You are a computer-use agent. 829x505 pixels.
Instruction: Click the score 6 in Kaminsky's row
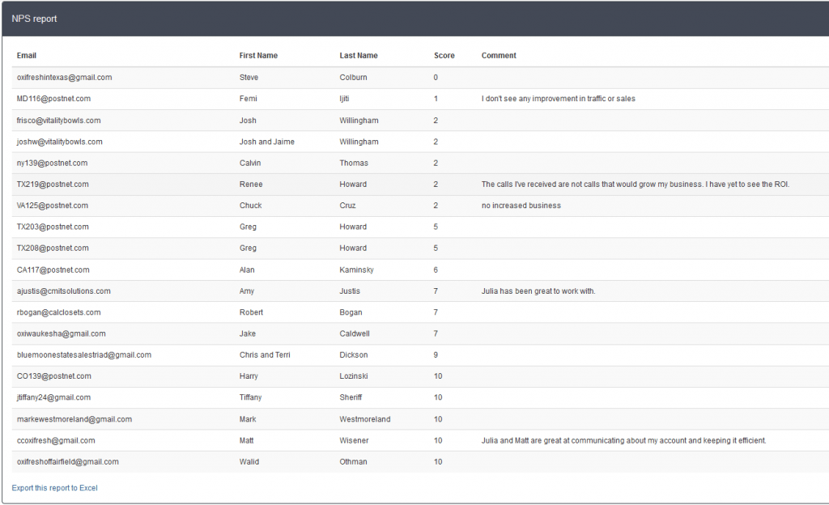436,270
